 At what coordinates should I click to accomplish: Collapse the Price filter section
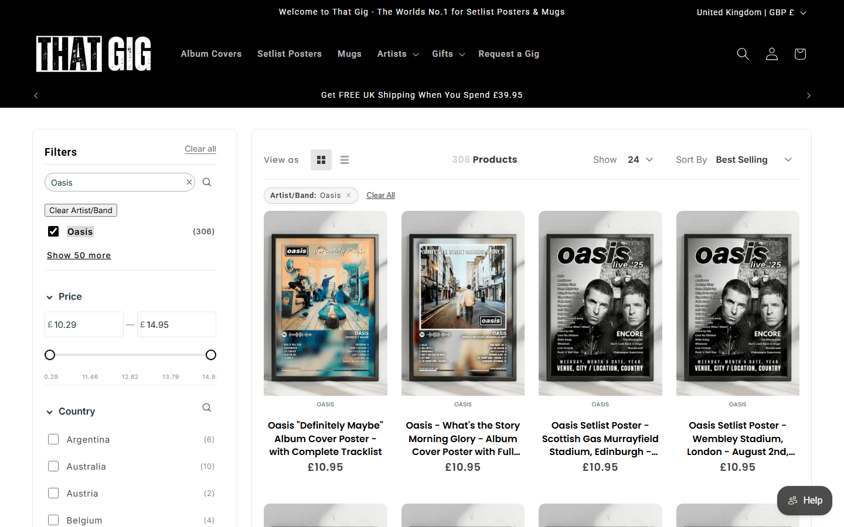tap(64, 297)
